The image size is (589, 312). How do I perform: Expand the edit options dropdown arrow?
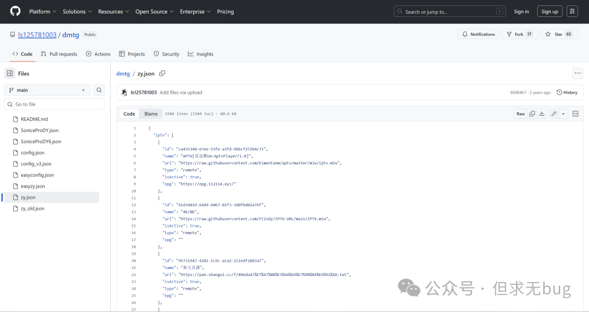click(563, 114)
